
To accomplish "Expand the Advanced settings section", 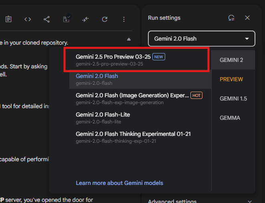I will coord(200,201).
